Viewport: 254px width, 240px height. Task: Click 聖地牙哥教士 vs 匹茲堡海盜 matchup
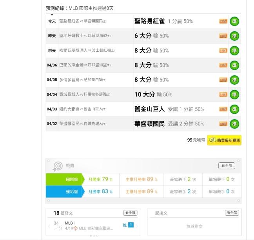pyautogui.click(x=85, y=36)
